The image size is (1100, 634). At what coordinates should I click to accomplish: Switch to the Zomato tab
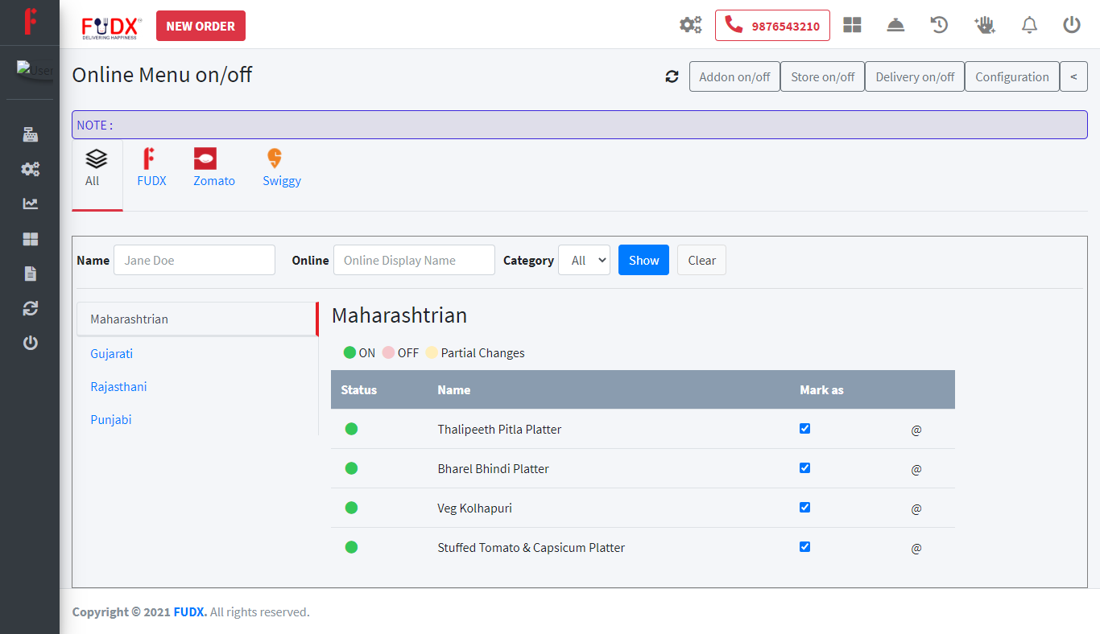click(x=214, y=168)
